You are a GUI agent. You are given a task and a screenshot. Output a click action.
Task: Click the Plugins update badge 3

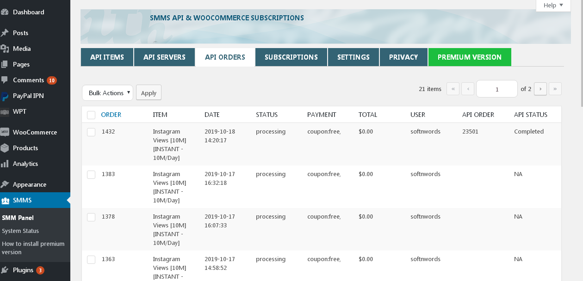point(40,270)
